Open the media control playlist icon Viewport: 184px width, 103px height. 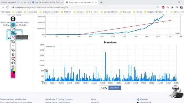(x=177, y=7)
